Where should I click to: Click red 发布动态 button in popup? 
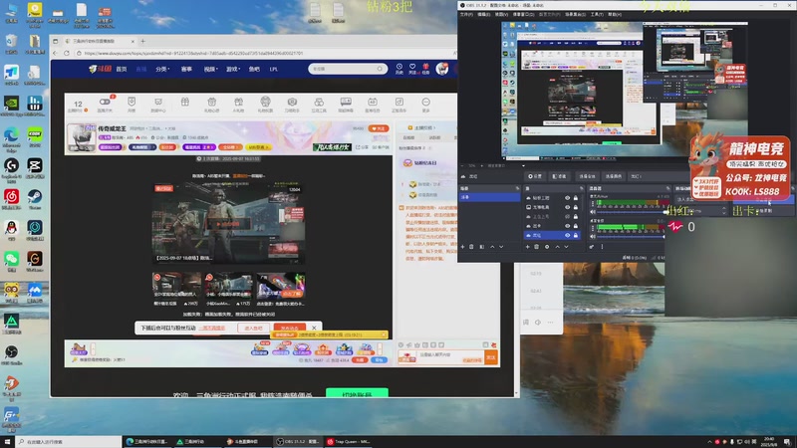coord(290,329)
